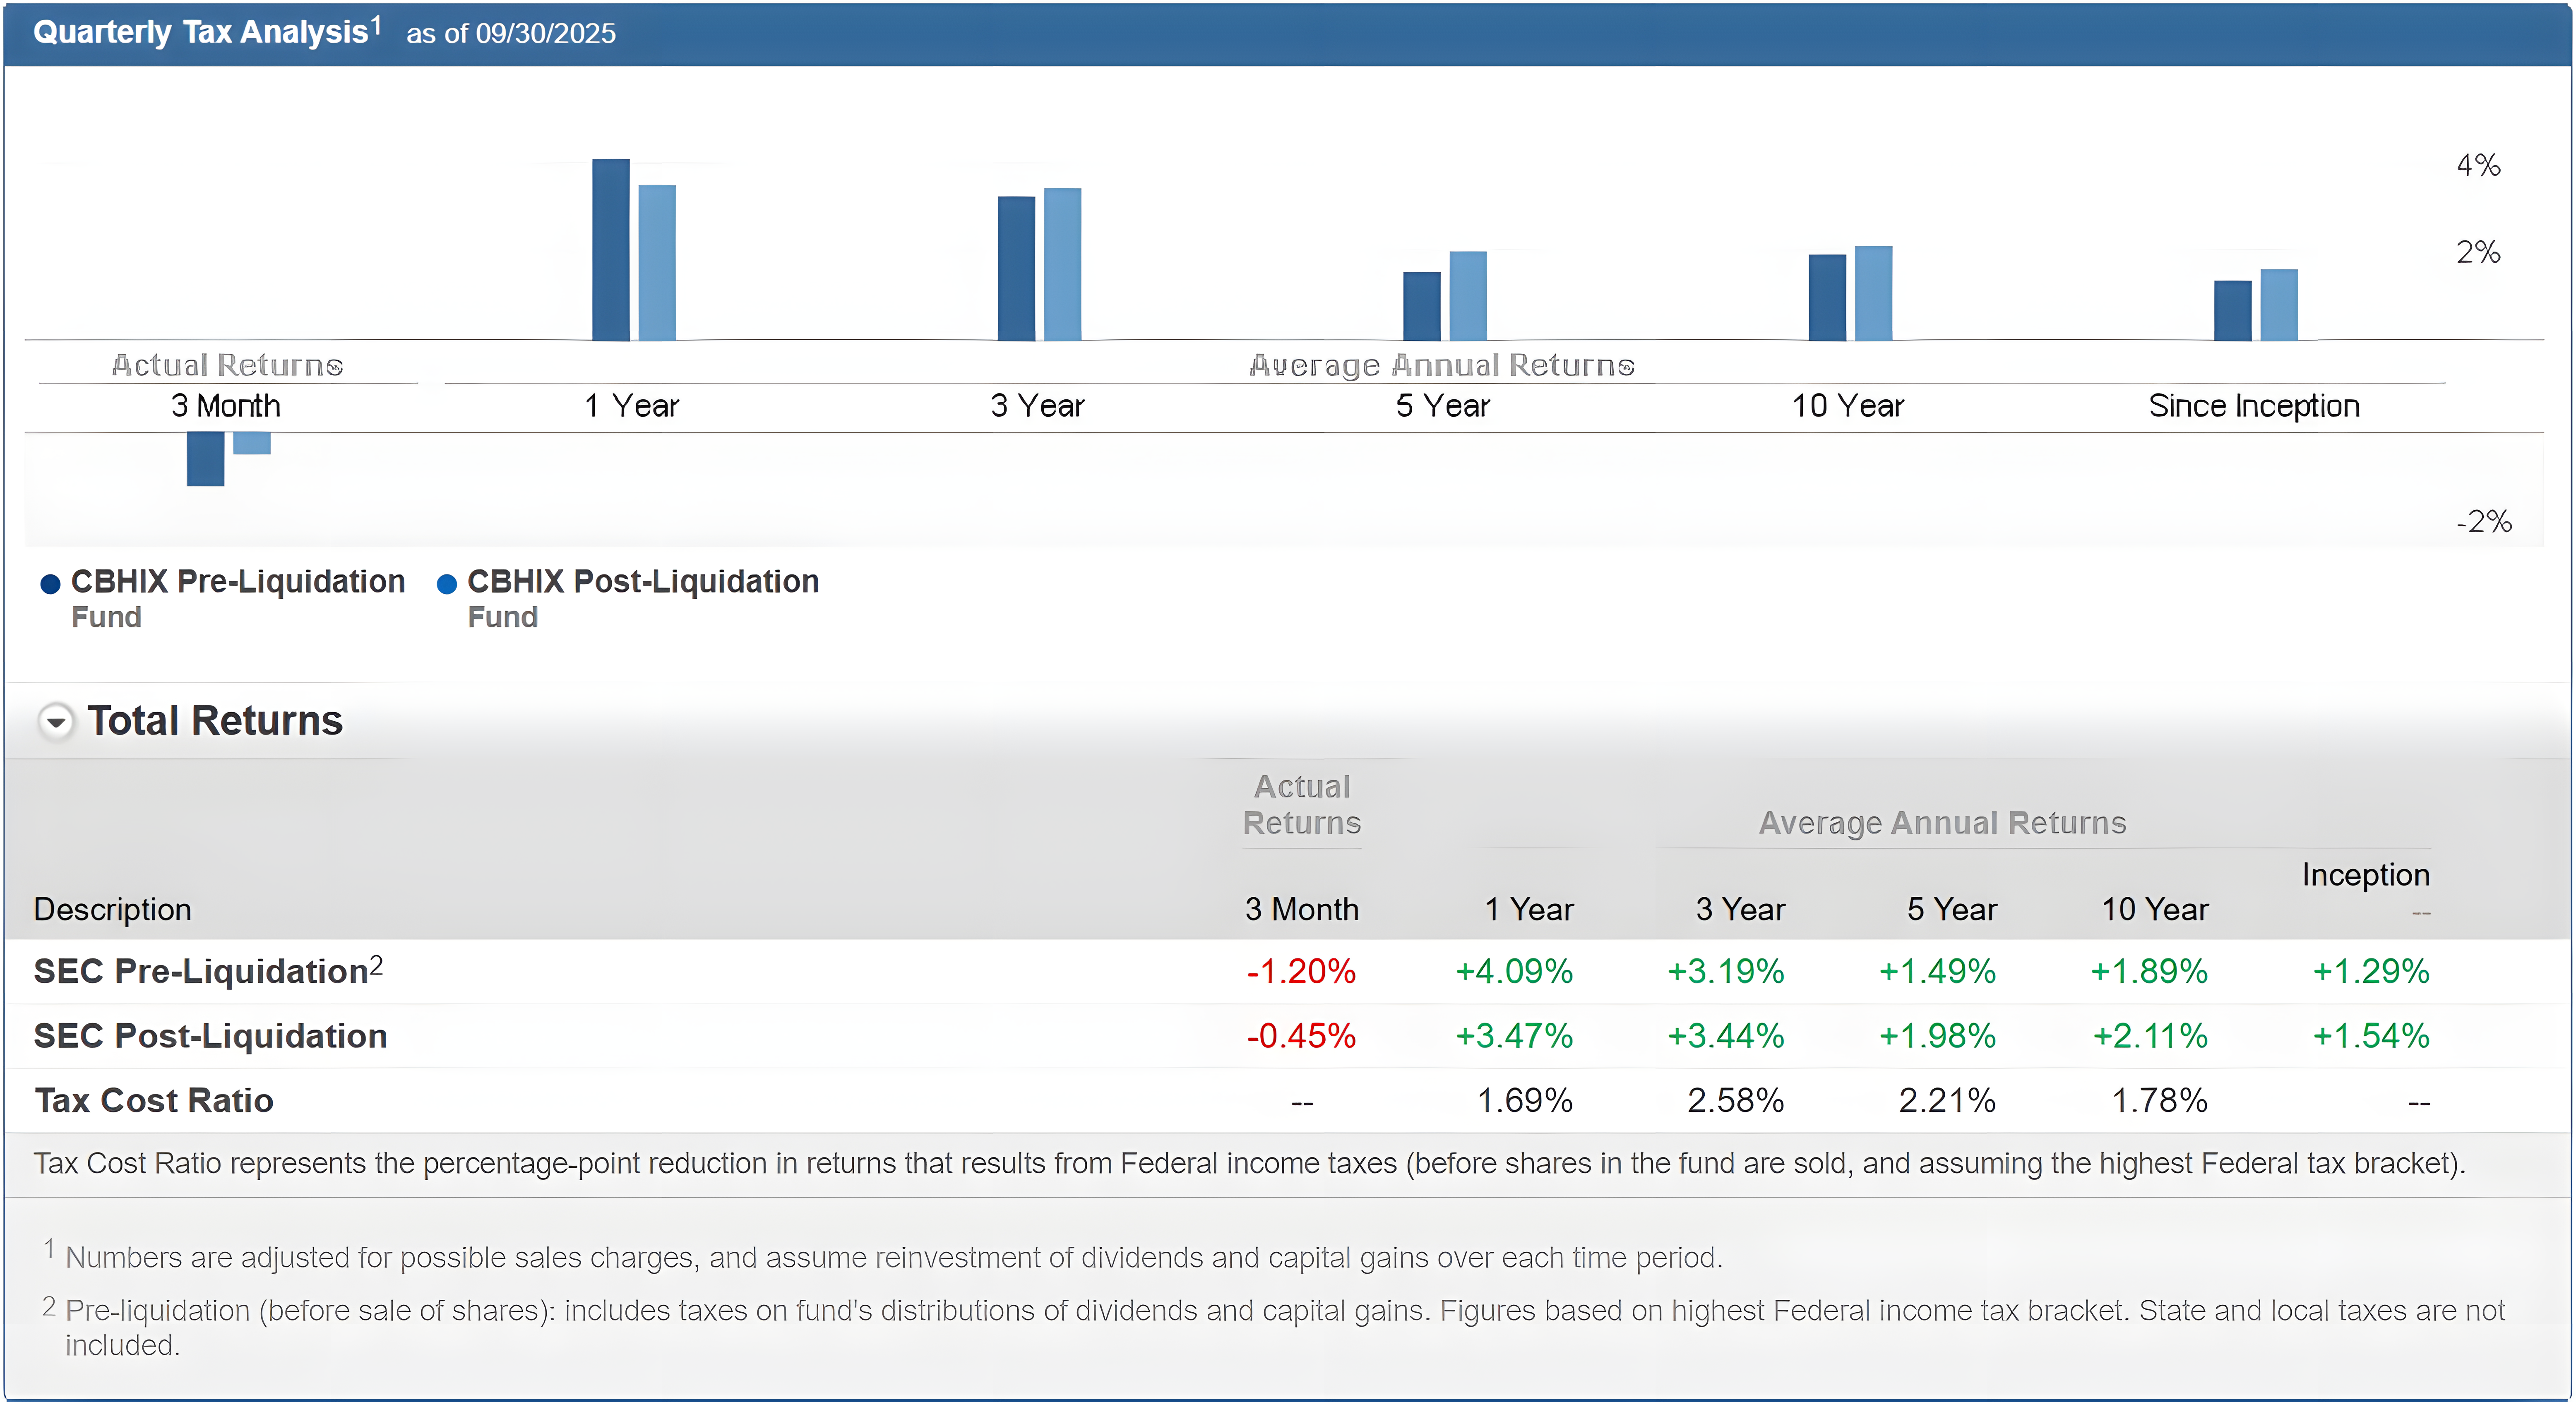Screen dimensions: 2576x1402
Task: Click the 3 Month table column header
Action: tap(1301, 909)
